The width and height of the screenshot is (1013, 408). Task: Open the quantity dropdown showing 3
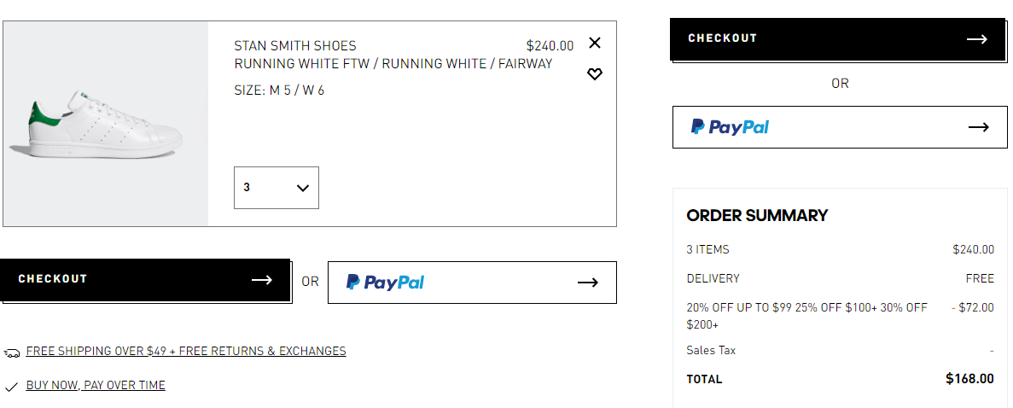tap(276, 188)
